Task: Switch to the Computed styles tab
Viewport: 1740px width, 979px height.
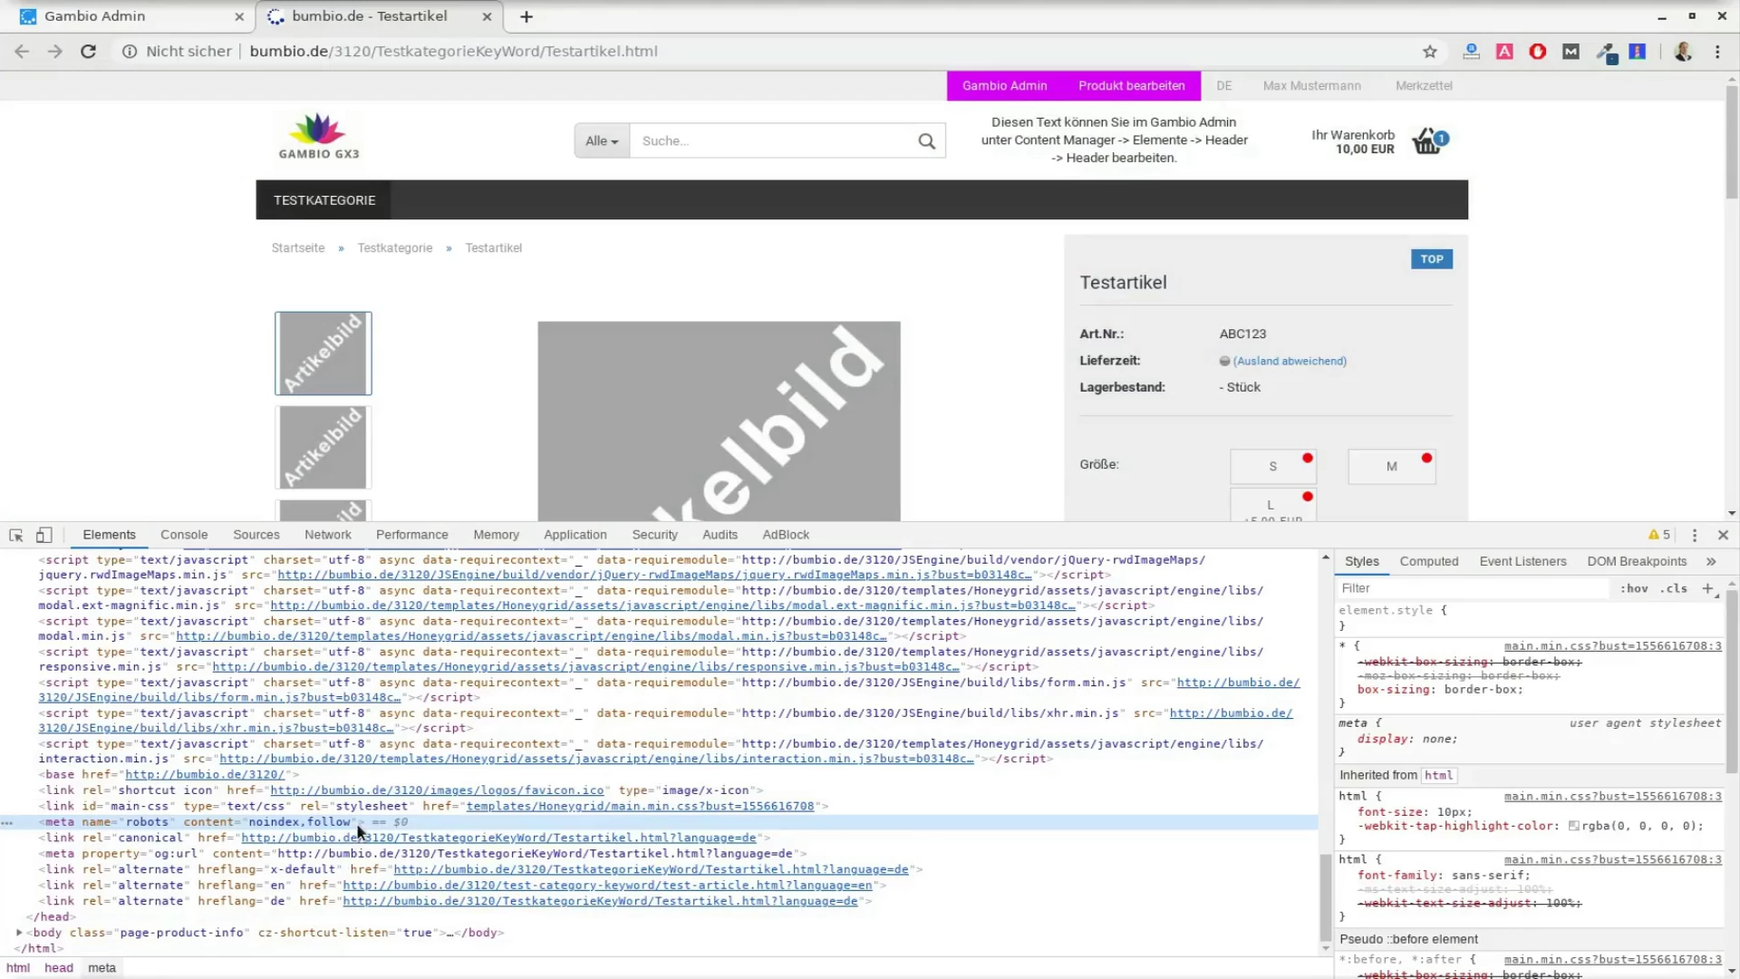Action: pos(1428,561)
